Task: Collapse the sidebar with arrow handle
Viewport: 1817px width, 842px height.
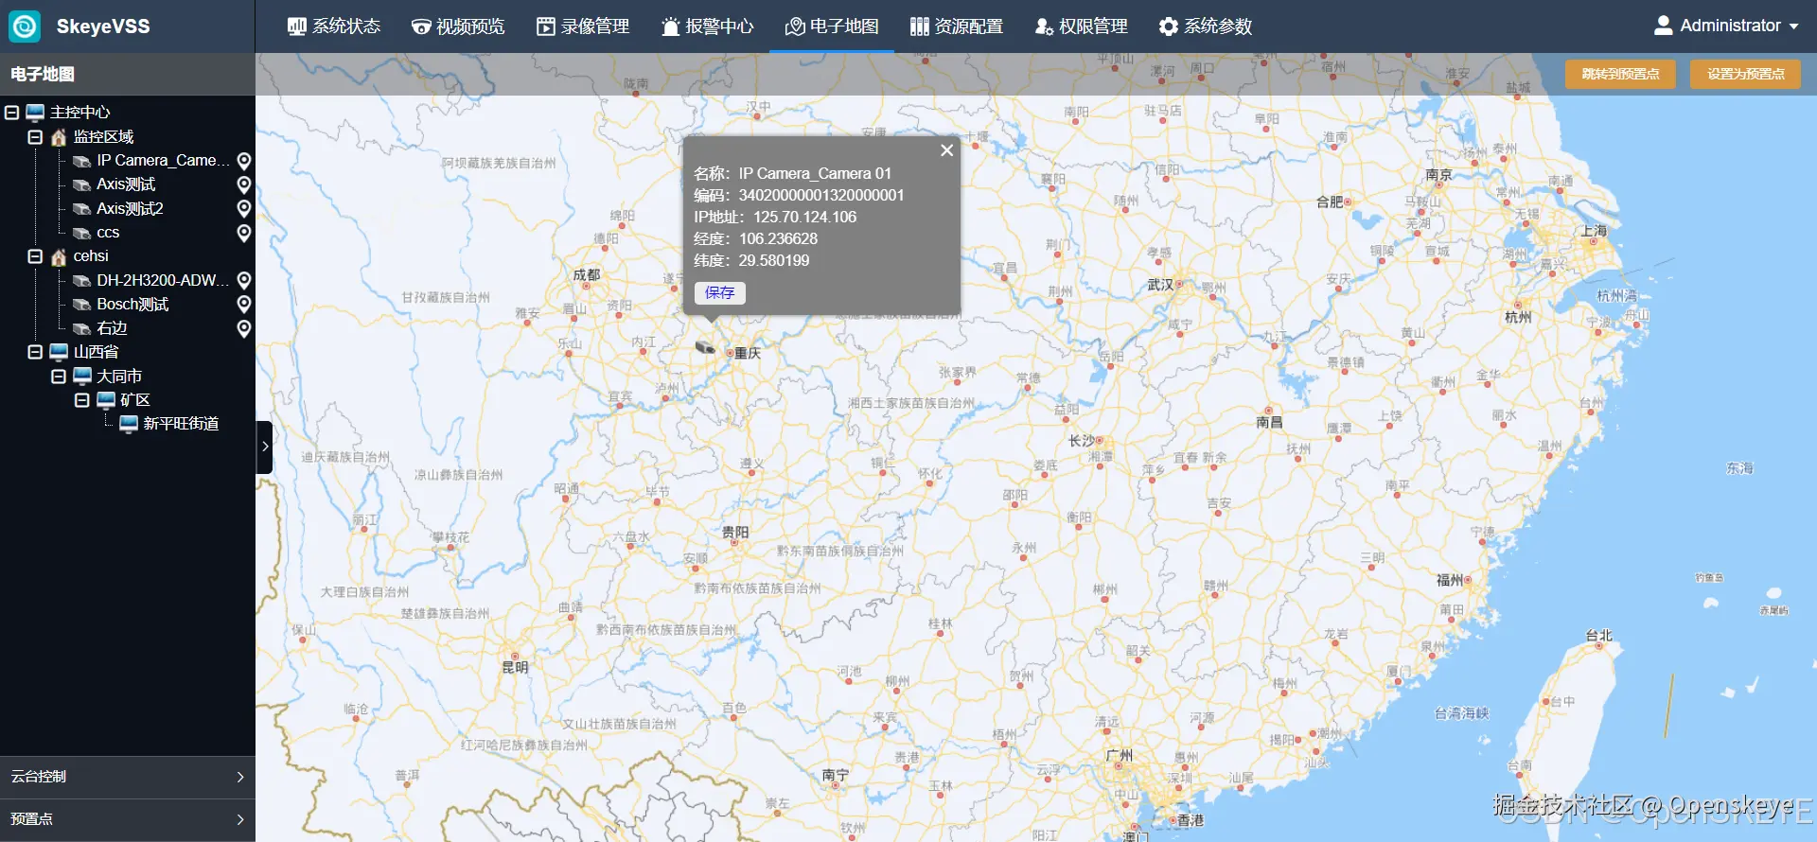Action: (x=264, y=447)
